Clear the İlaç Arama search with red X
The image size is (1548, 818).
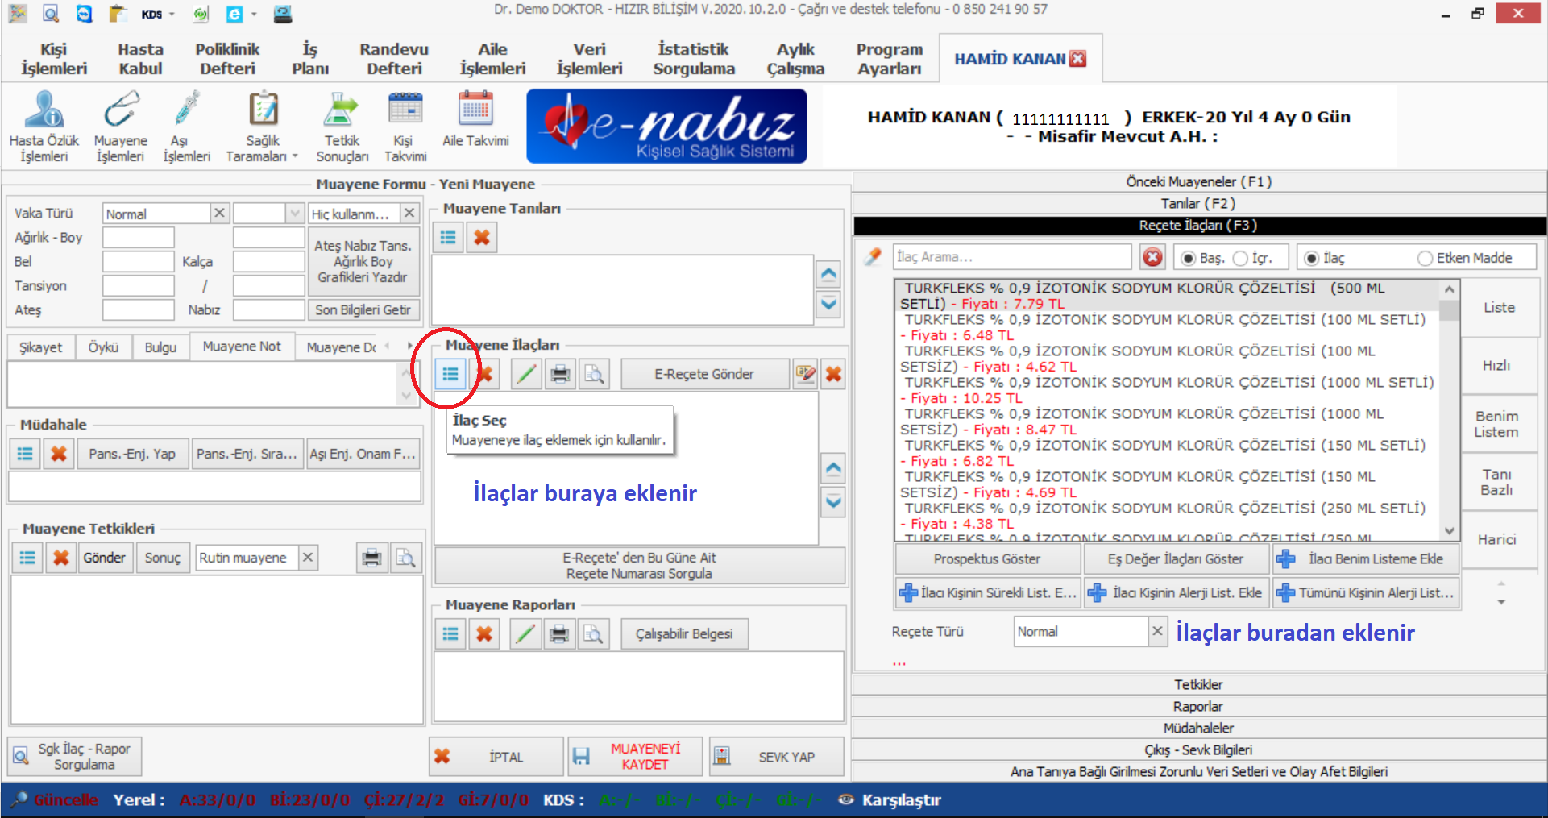click(x=1153, y=257)
